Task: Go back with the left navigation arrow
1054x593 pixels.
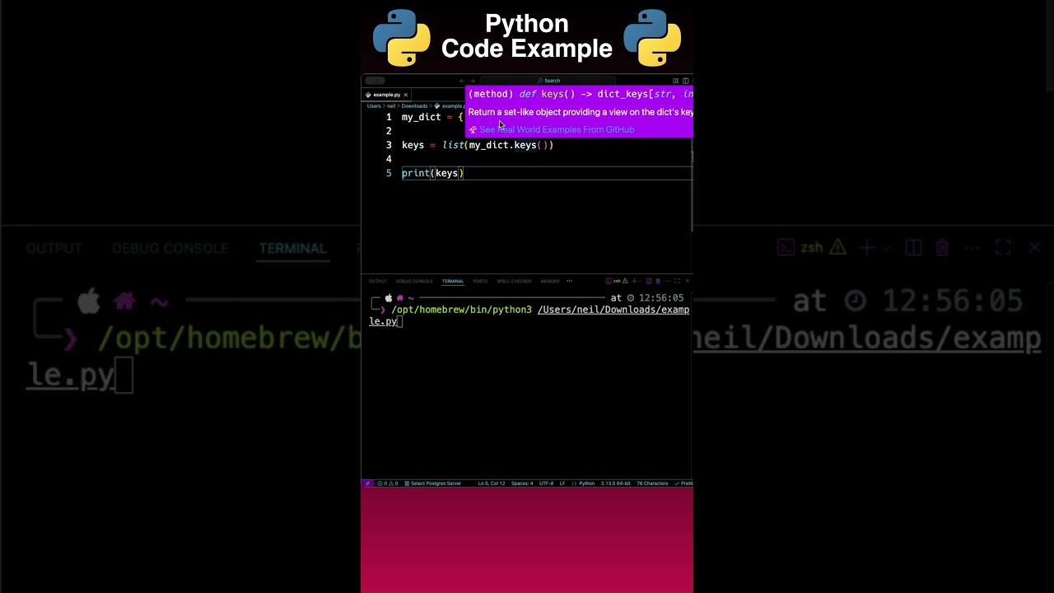Action: 461,81
